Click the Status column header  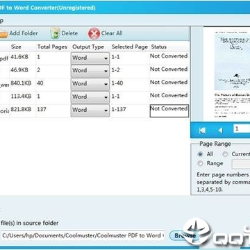pyautogui.click(x=159, y=47)
